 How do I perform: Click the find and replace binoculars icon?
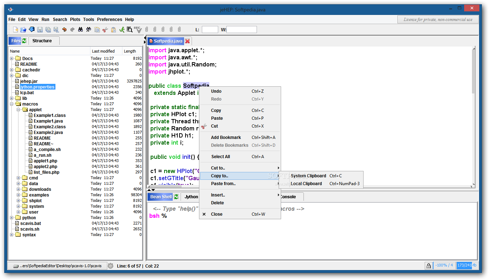pyautogui.click(x=89, y=29)
